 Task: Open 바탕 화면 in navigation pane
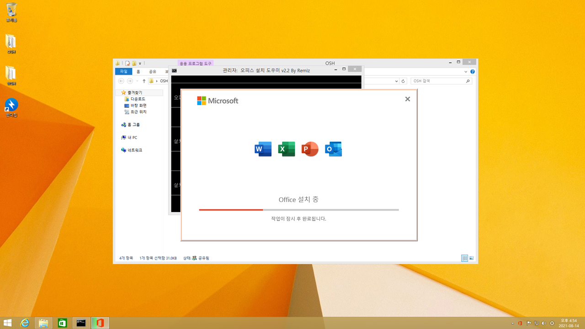(x=138, y=106)
